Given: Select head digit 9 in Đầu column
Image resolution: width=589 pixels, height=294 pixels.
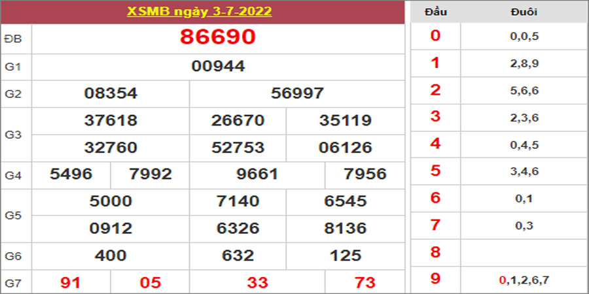Looking at the screenshot, I should click(435, 279).
